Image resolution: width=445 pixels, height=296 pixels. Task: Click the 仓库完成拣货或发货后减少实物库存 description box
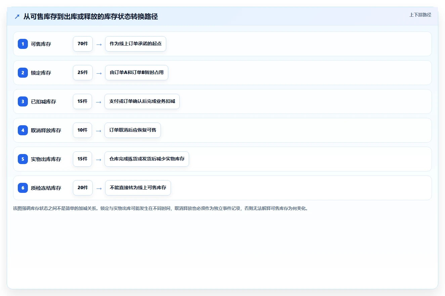(147, 159)
